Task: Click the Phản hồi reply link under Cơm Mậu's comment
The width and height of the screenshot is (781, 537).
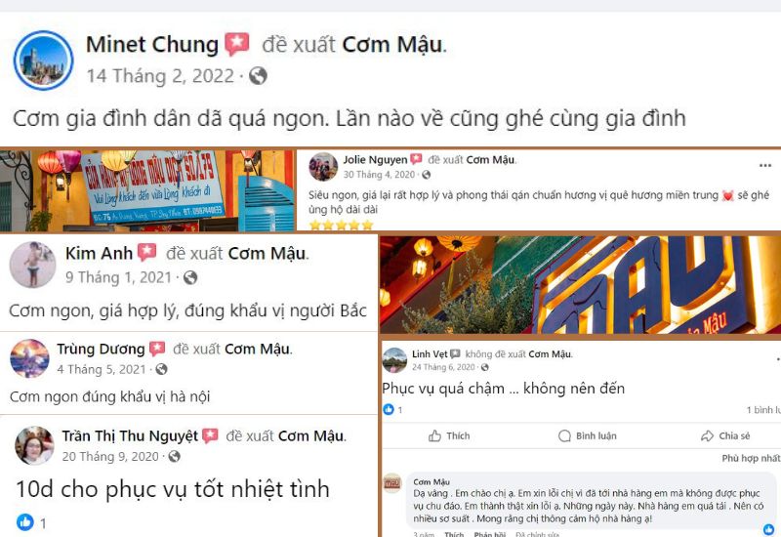Action: click(490, 534)
